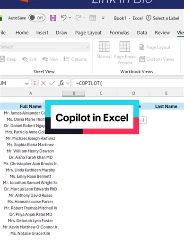The image size is (184, 247).
Task: Click Keep sheet view button
Action: coord(8,59)
